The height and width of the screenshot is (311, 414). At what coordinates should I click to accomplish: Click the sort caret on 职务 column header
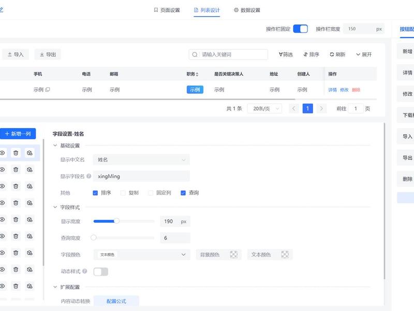tap(197, 74)
